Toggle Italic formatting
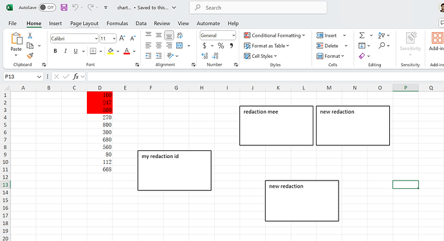Viewport: 444px width, 241px height. (x=66, y=51)
